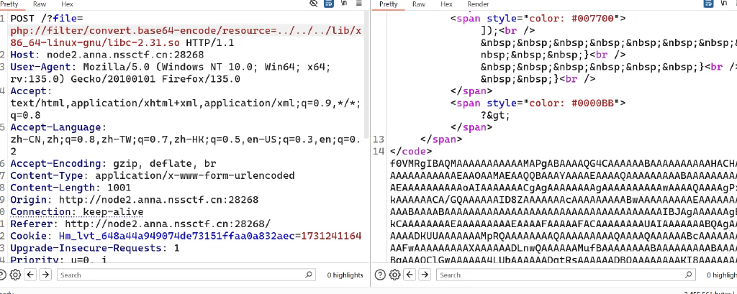Viewport: 737px width, 294px height.
Task: Go to next match in request search
Action: (x=45, y=275)
